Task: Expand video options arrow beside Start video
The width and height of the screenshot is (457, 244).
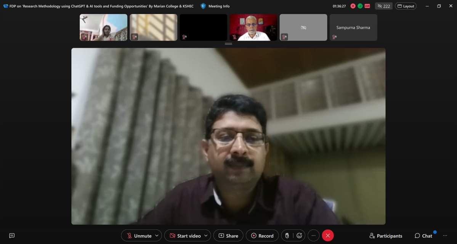Action: pyautogui.click(x=206, y=236)
